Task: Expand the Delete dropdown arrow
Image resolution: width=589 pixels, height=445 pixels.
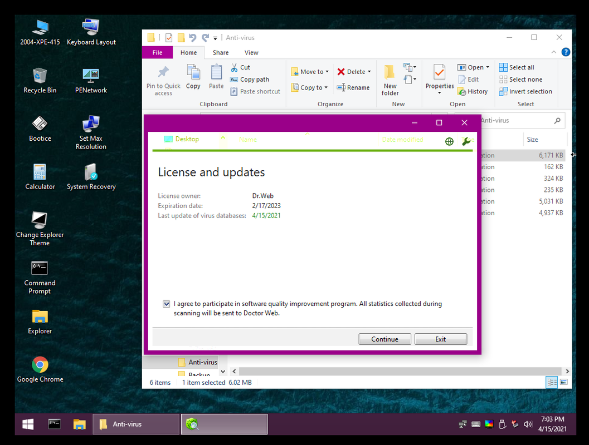Action: click(369, 72)
